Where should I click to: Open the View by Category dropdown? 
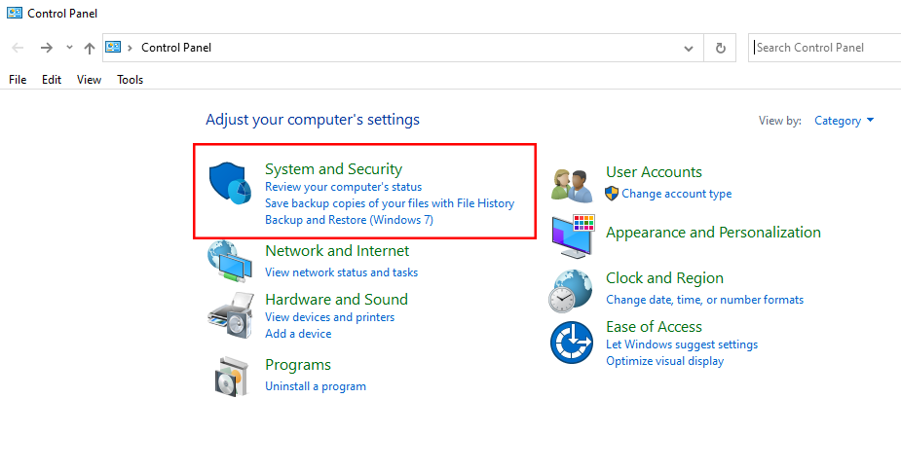844,121
